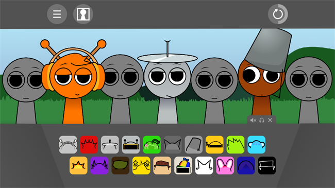Mute the bucket-head character's sound
This screenshot has height=188, width=335.
click(x=253, y=121)
